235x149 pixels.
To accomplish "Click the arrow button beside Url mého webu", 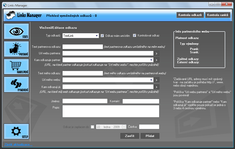I will pyautogui.click(x=156, y=80).
